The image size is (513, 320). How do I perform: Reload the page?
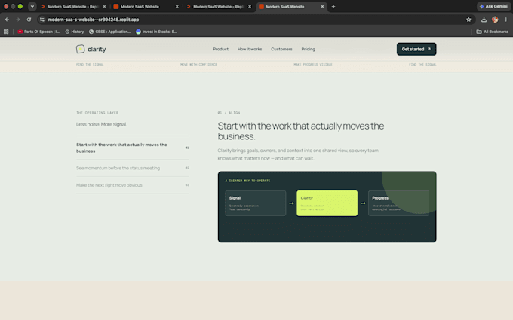tap(29, 20)
